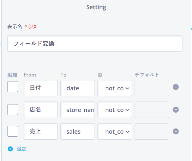Click the blue plus icon beside 追加

10,149
